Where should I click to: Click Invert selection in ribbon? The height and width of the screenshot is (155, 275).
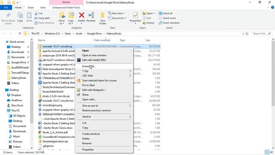[x=169, y=23]
